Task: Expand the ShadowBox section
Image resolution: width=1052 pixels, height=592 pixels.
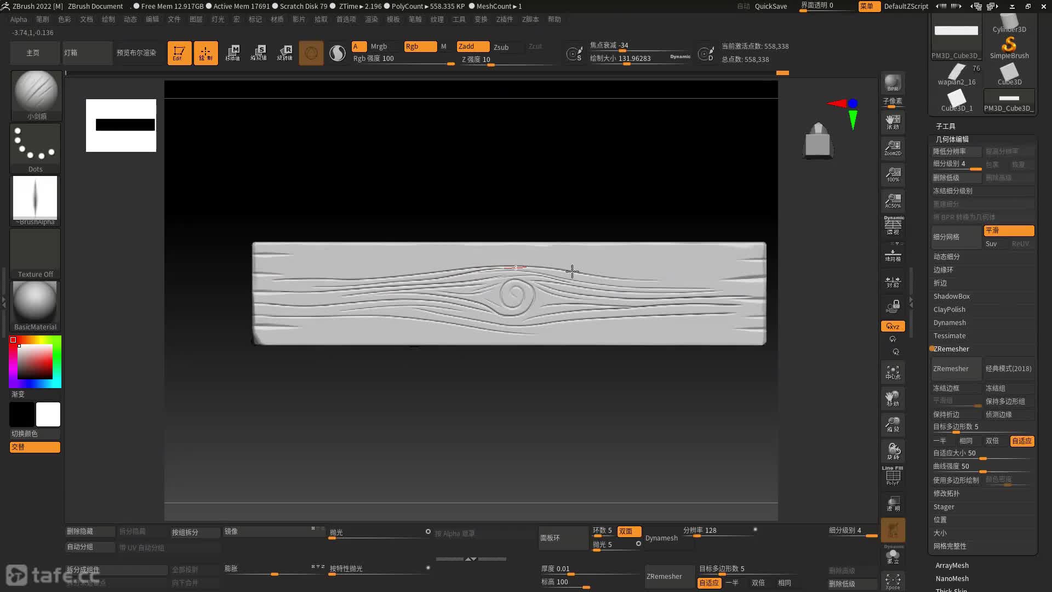Action: (952, 296)
